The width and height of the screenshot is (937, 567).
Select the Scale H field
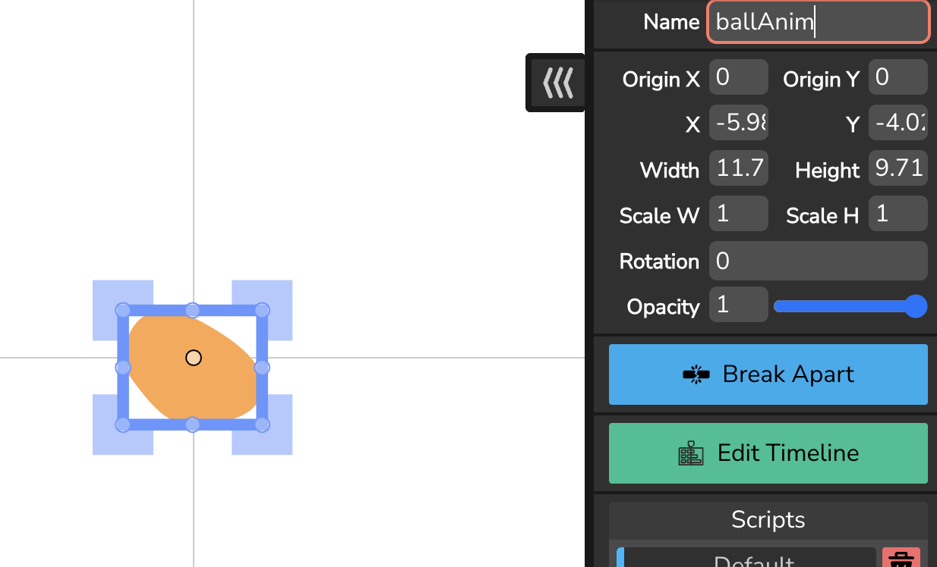coord(898,214)
